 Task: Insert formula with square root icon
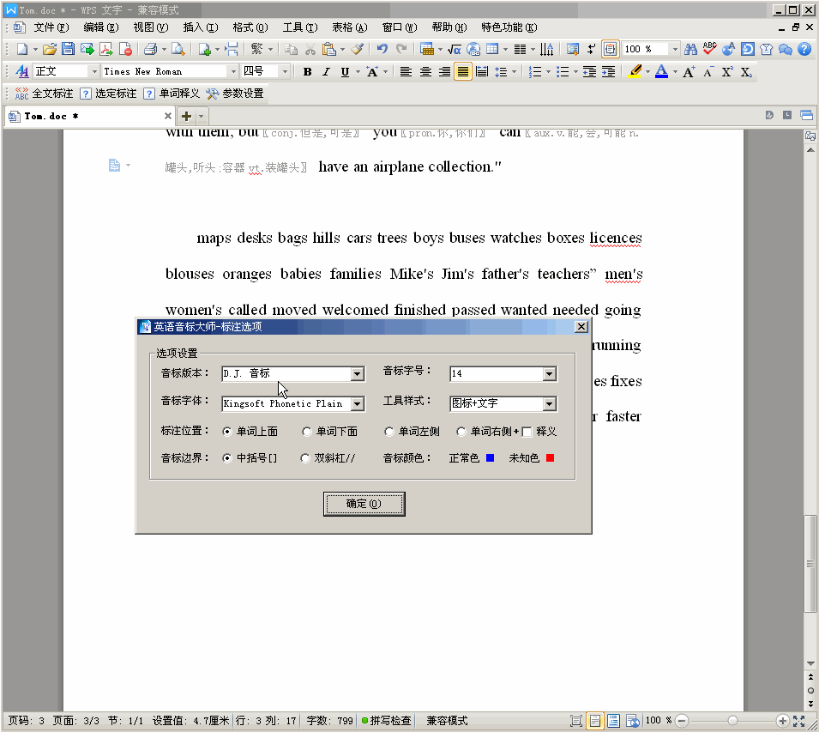click(455, 49)
